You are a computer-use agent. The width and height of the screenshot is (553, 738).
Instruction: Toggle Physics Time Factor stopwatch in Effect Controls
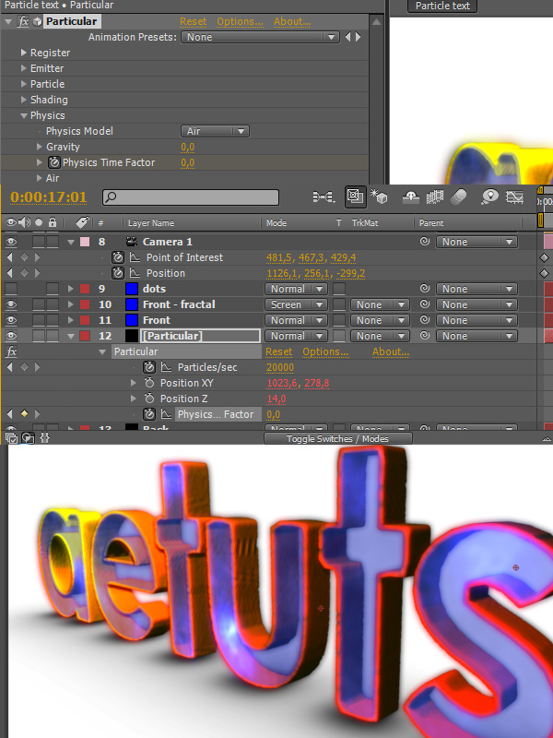[x=54, y=162]
